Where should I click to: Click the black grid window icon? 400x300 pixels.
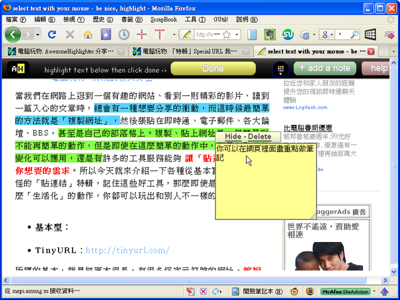370,35
